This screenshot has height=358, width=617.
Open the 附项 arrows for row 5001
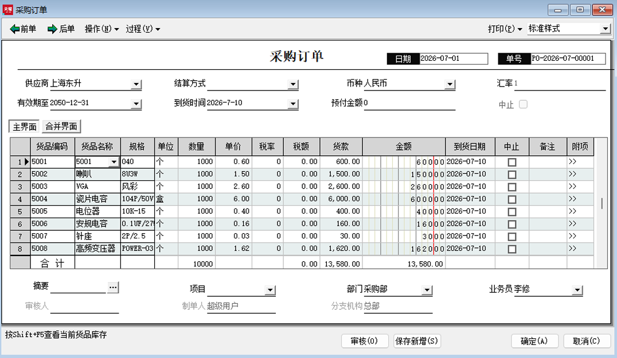coord(572,162)
